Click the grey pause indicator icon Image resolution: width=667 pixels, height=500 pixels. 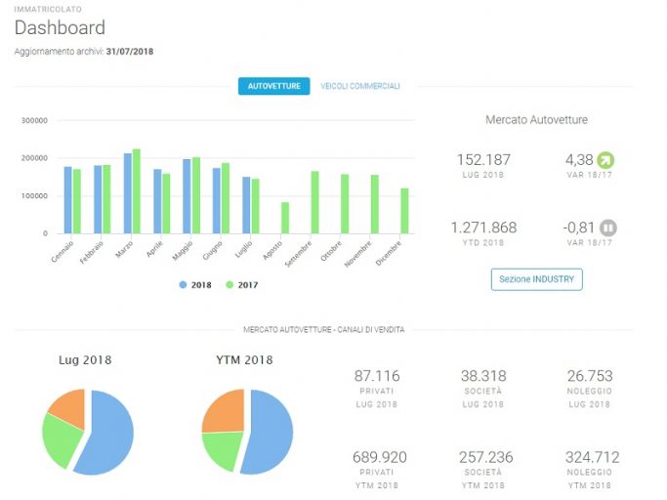point(607,228)
